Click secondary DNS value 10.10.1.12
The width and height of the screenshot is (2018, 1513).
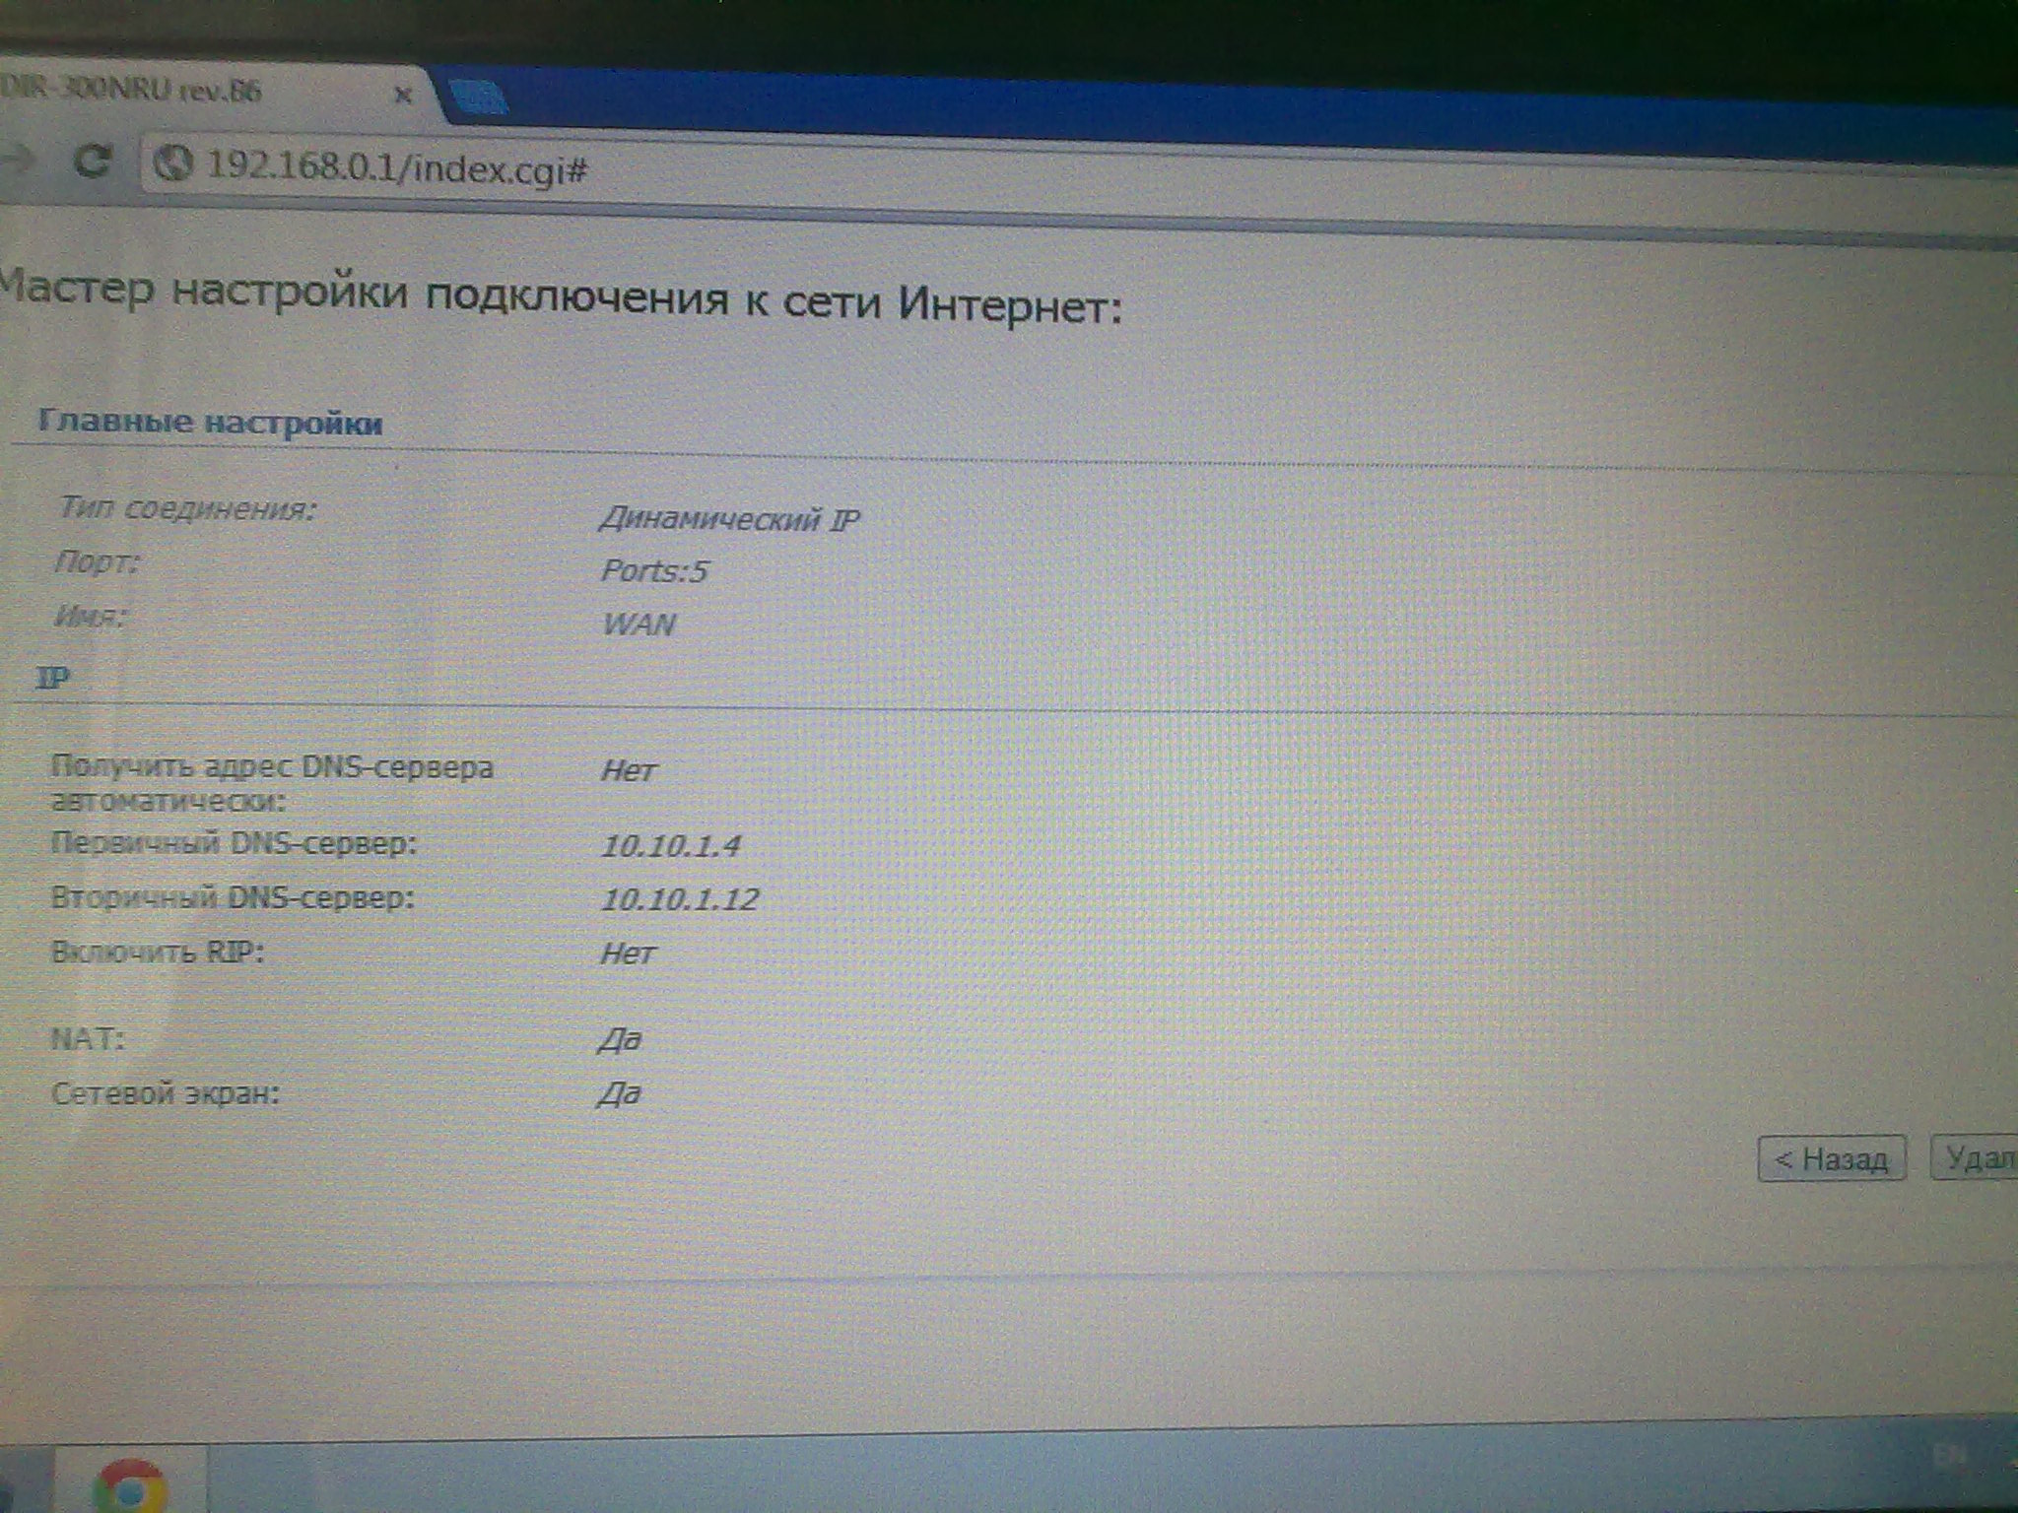pos(680,898)
